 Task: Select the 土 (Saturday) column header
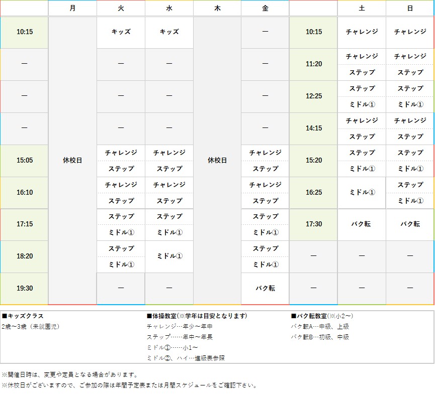click(x=362, y=8)
